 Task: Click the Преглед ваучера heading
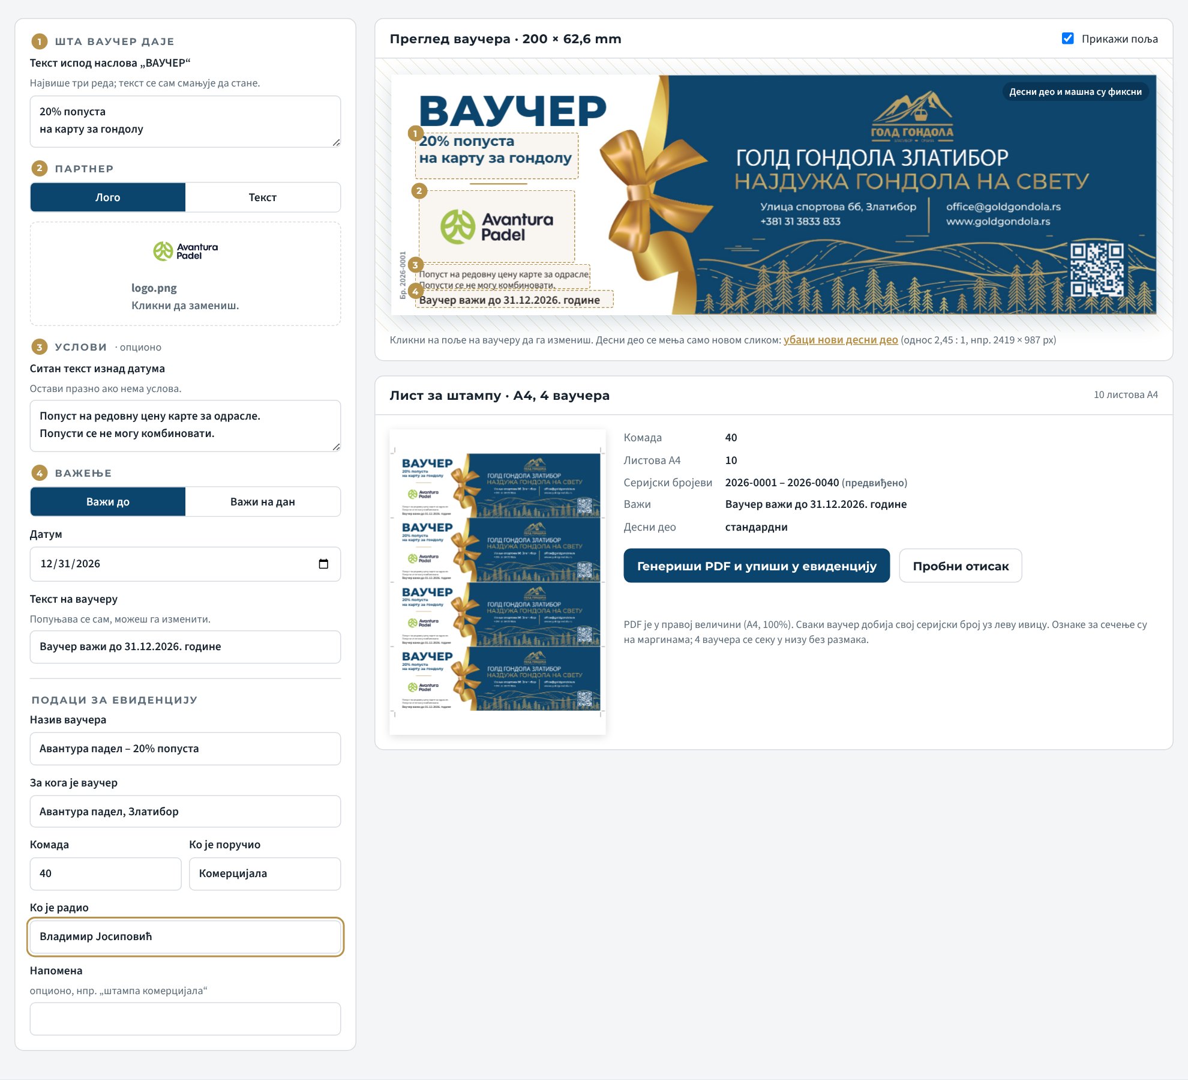pos(505,38)
